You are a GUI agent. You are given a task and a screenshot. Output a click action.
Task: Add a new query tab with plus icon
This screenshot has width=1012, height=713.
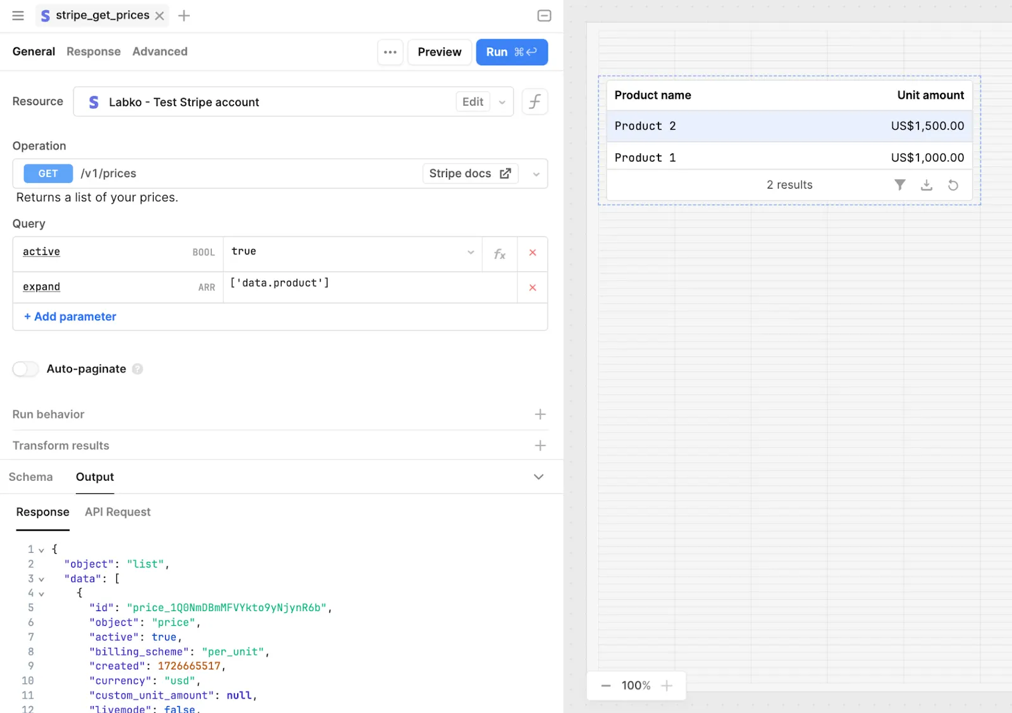click(x=184, y=16)
